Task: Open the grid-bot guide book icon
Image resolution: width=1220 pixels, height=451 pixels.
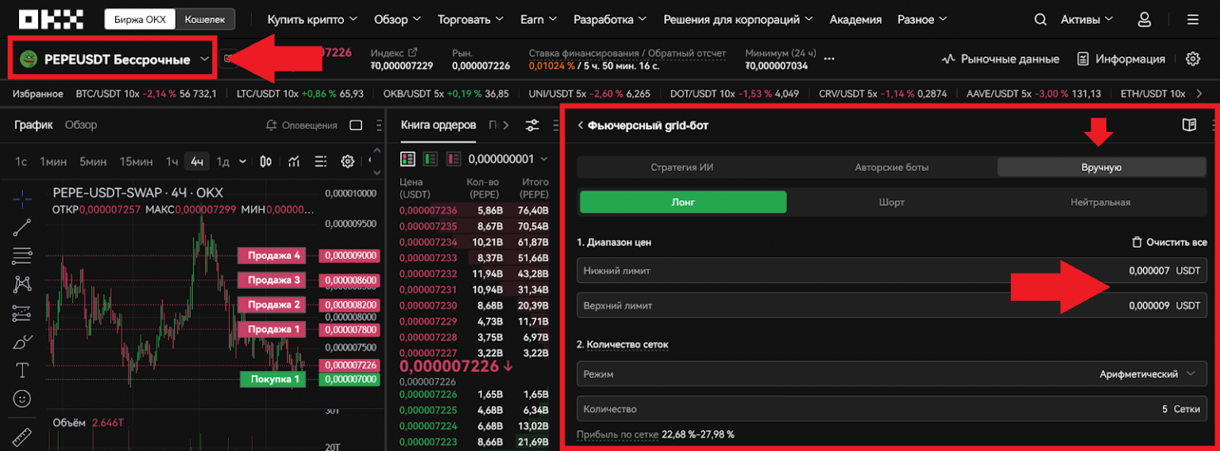Action: coord(1188,125)
